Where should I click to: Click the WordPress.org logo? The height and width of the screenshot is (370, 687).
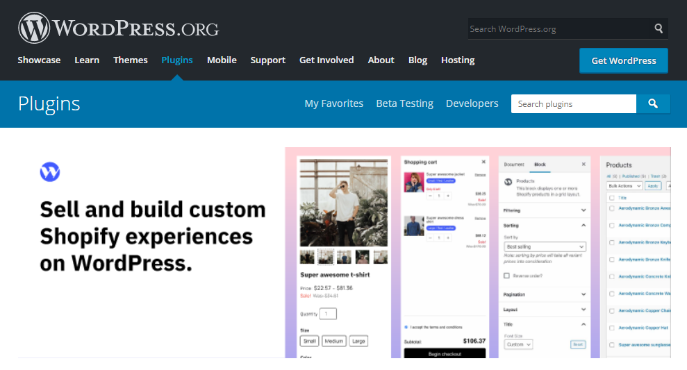pos(118,28)
